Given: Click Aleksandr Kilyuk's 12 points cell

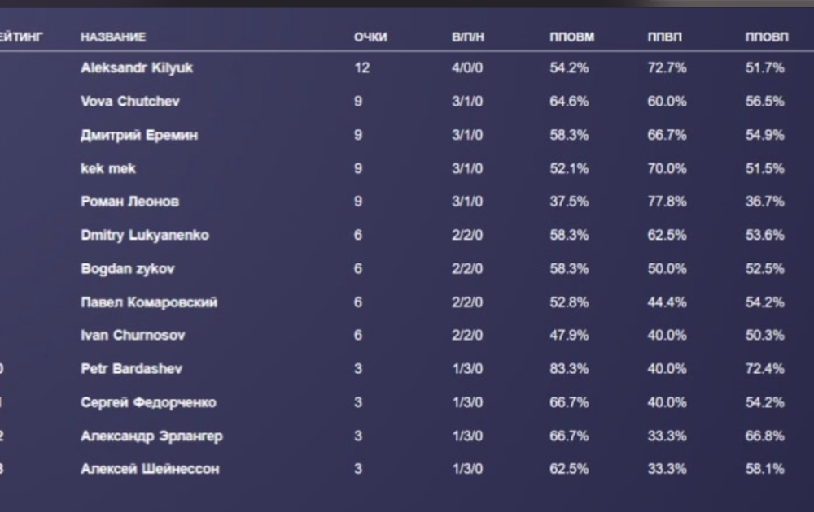Looking at the screenshot, I should (x=361, y=68).
